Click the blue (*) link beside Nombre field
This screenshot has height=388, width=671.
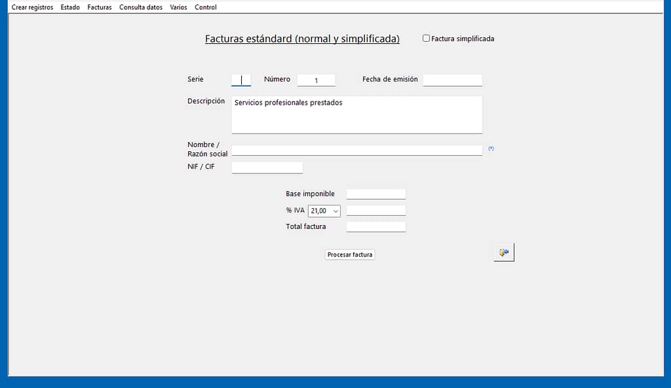click(491, 149)
